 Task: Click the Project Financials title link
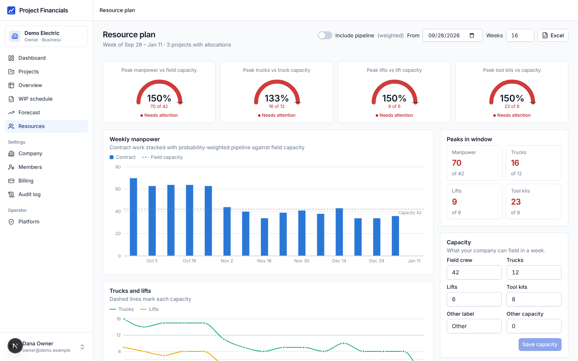pos(43,10)
